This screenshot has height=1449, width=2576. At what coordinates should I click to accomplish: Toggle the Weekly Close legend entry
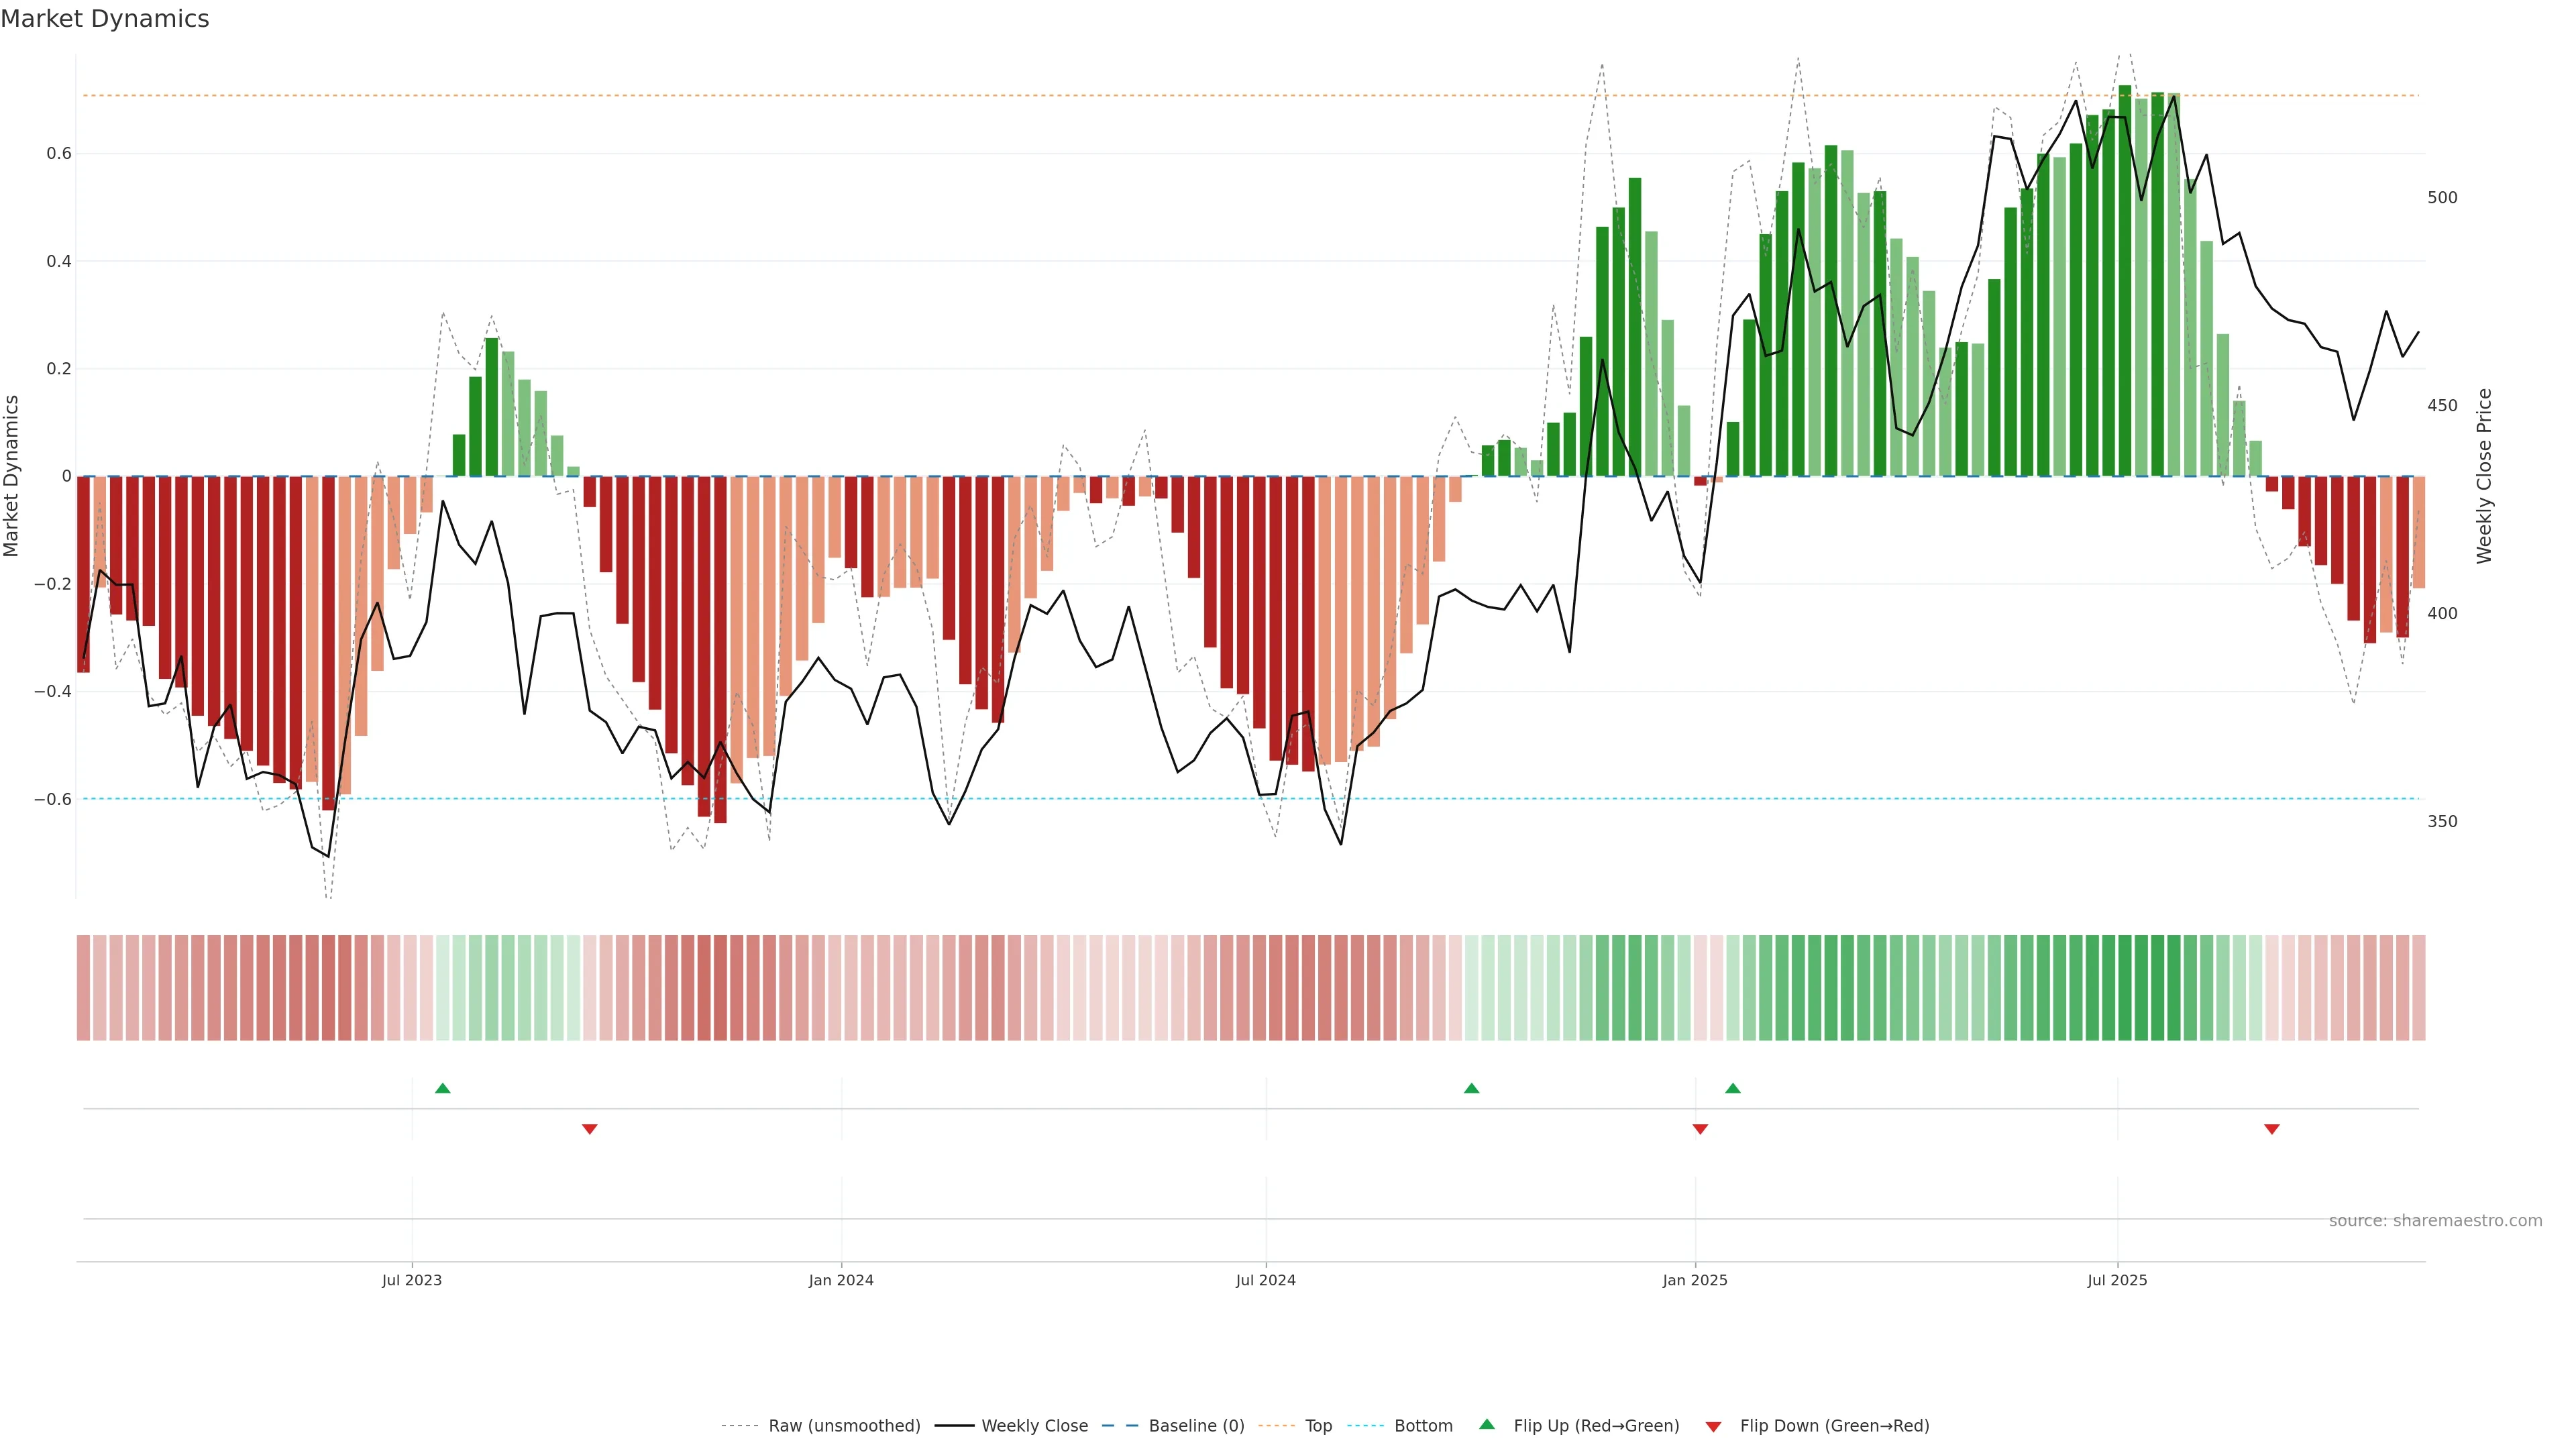[1034, 1426]
